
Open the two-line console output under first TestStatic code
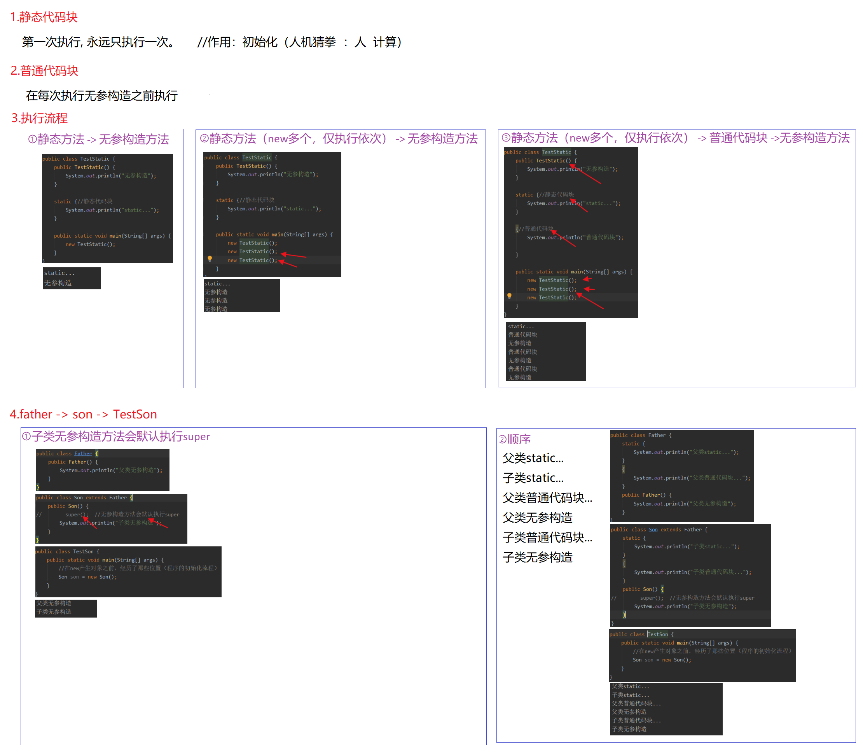tap(72, 278)
